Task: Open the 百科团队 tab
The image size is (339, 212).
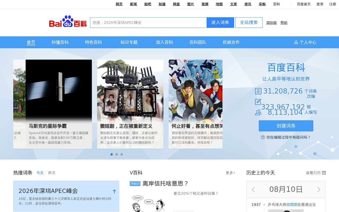Action: (198, 42)
